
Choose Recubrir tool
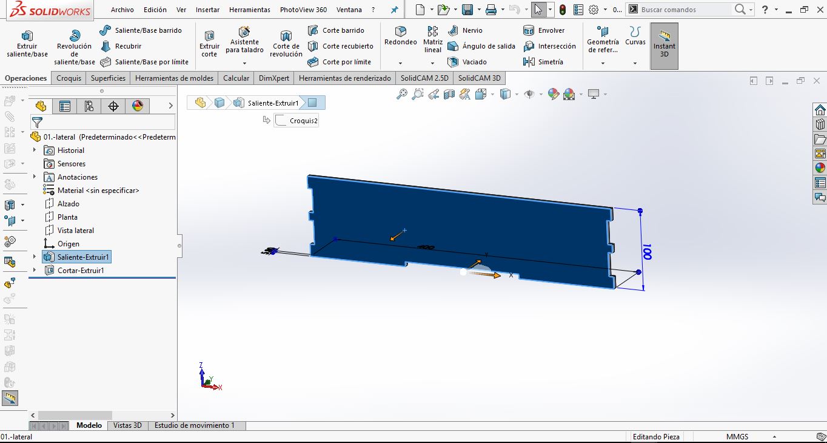[121, 46]
